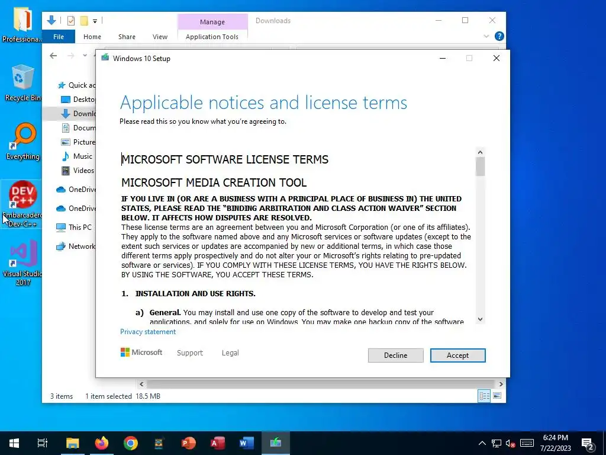Click the muted volume tray icon

click(x=511, y=443)
